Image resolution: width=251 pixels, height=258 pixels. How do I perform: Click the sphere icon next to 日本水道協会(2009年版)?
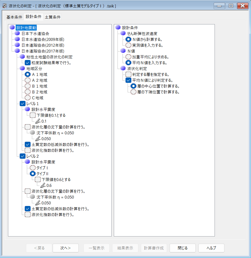(x=17, y=39)
